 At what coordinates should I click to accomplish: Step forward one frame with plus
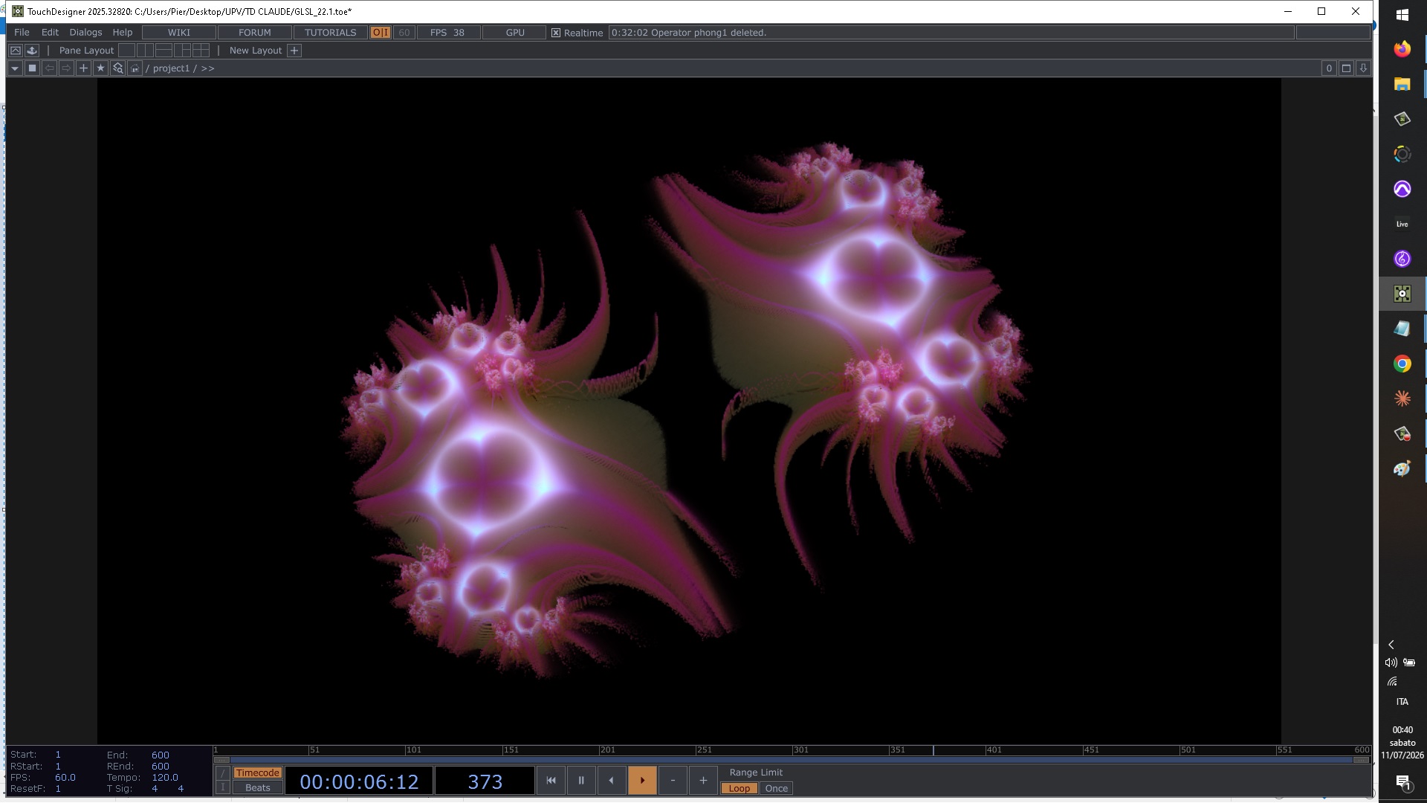click(703, 781)
